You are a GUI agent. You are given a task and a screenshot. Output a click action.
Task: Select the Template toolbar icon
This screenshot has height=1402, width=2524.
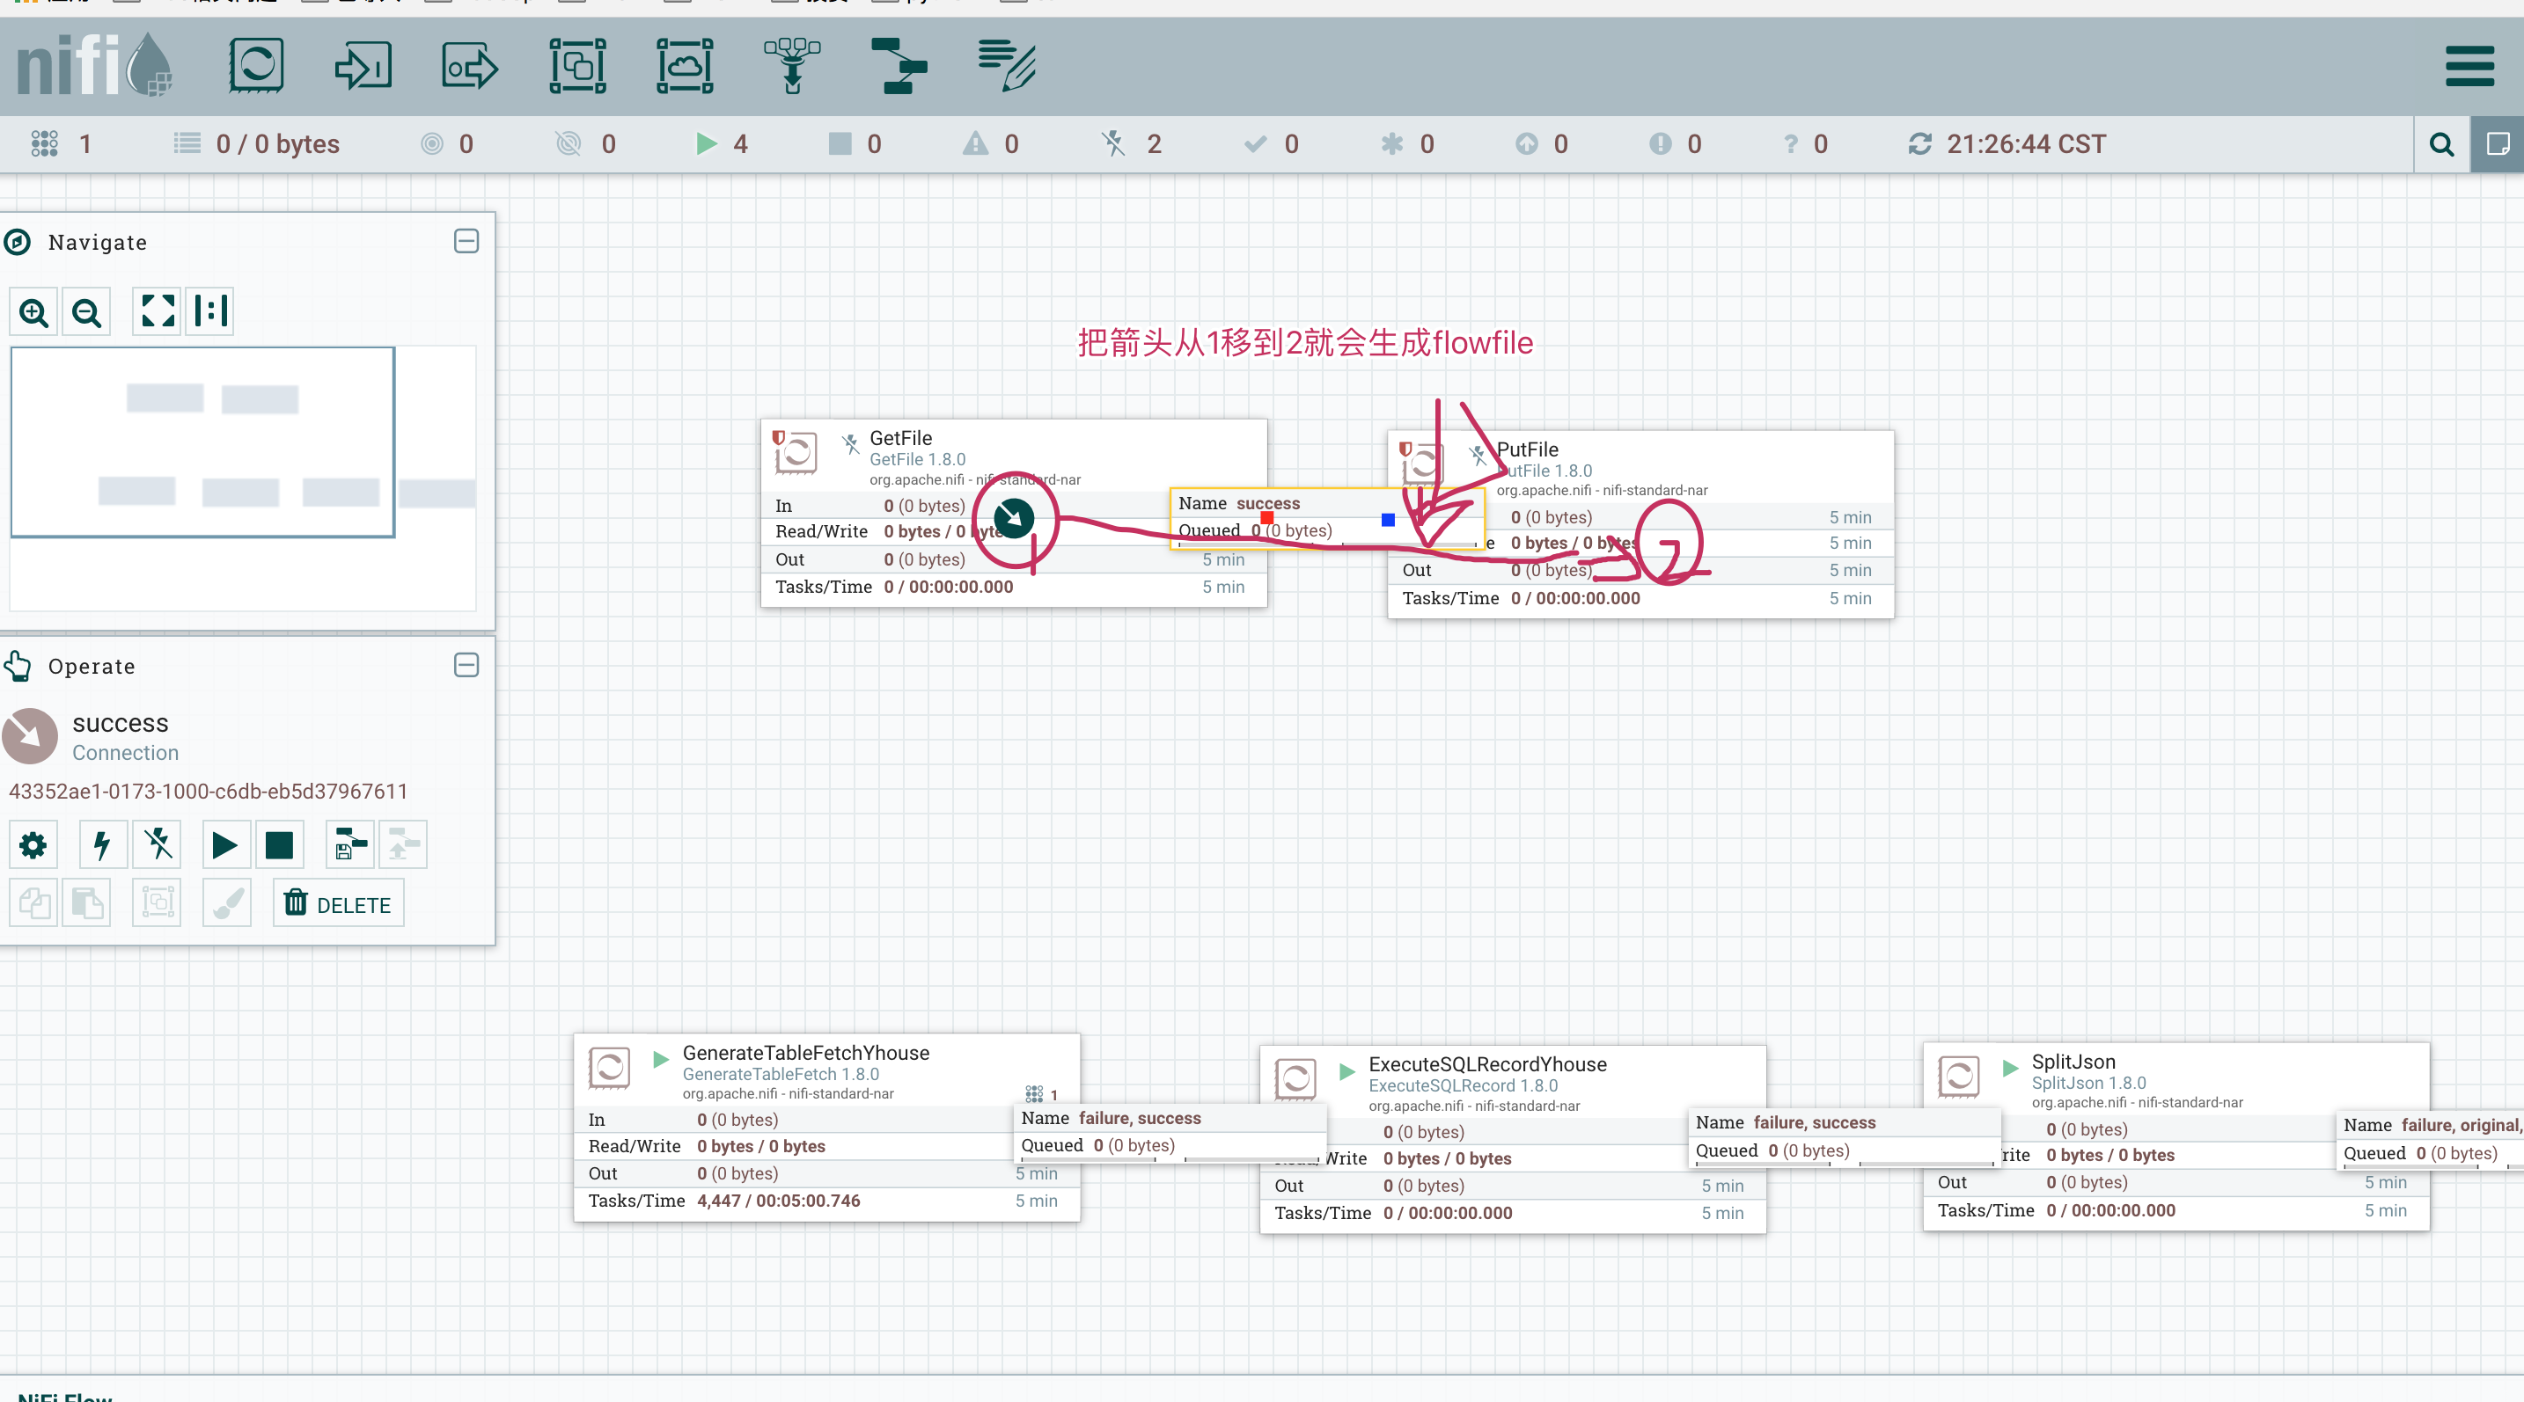click(x=899, y=66)
